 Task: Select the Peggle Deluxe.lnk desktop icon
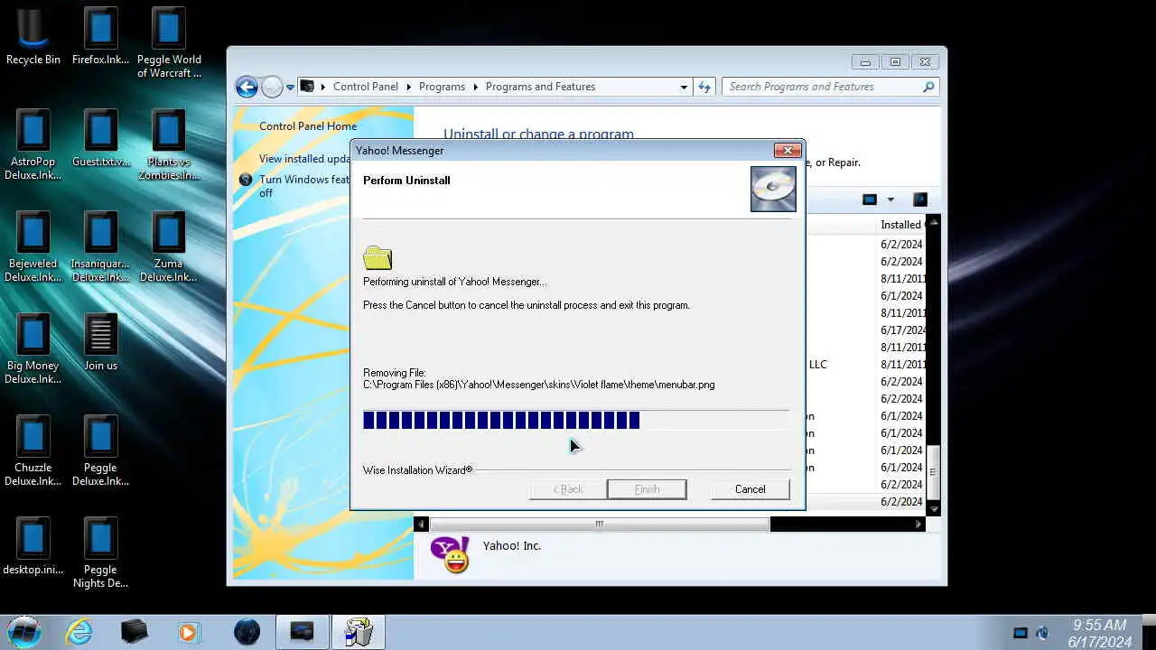point(100,450)
